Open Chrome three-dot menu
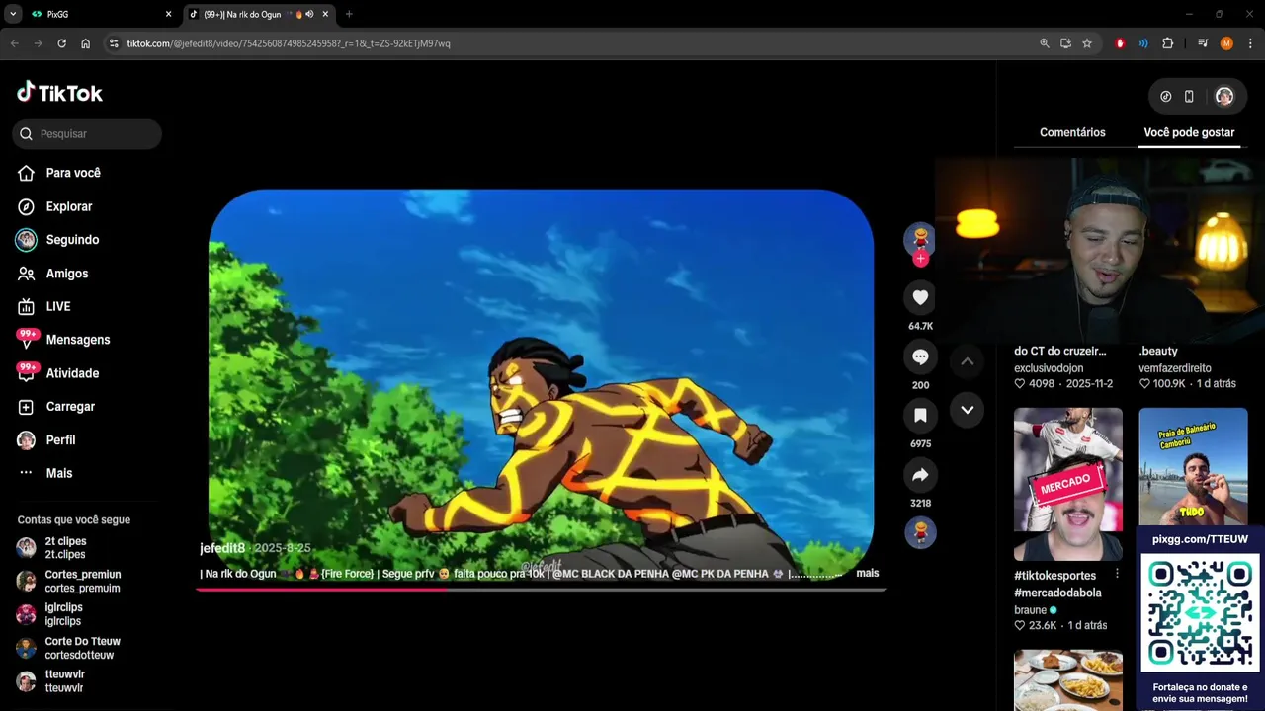The width and height of the screenshot is (1265, 711). pos(1250,43)
